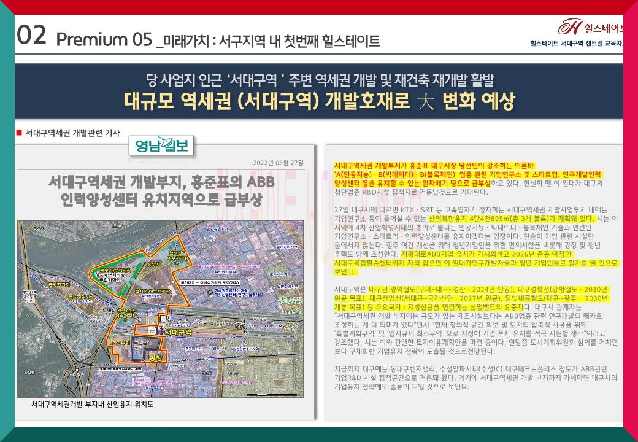Click highlighted sentence '계획대로ABB기업 유치가 가시화하고 2026년 준공 예정인'

(486, 254)
